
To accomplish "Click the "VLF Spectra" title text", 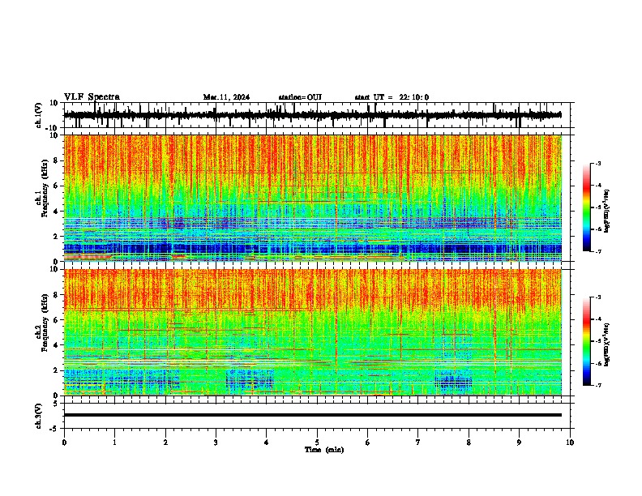I will pos(92,97).
